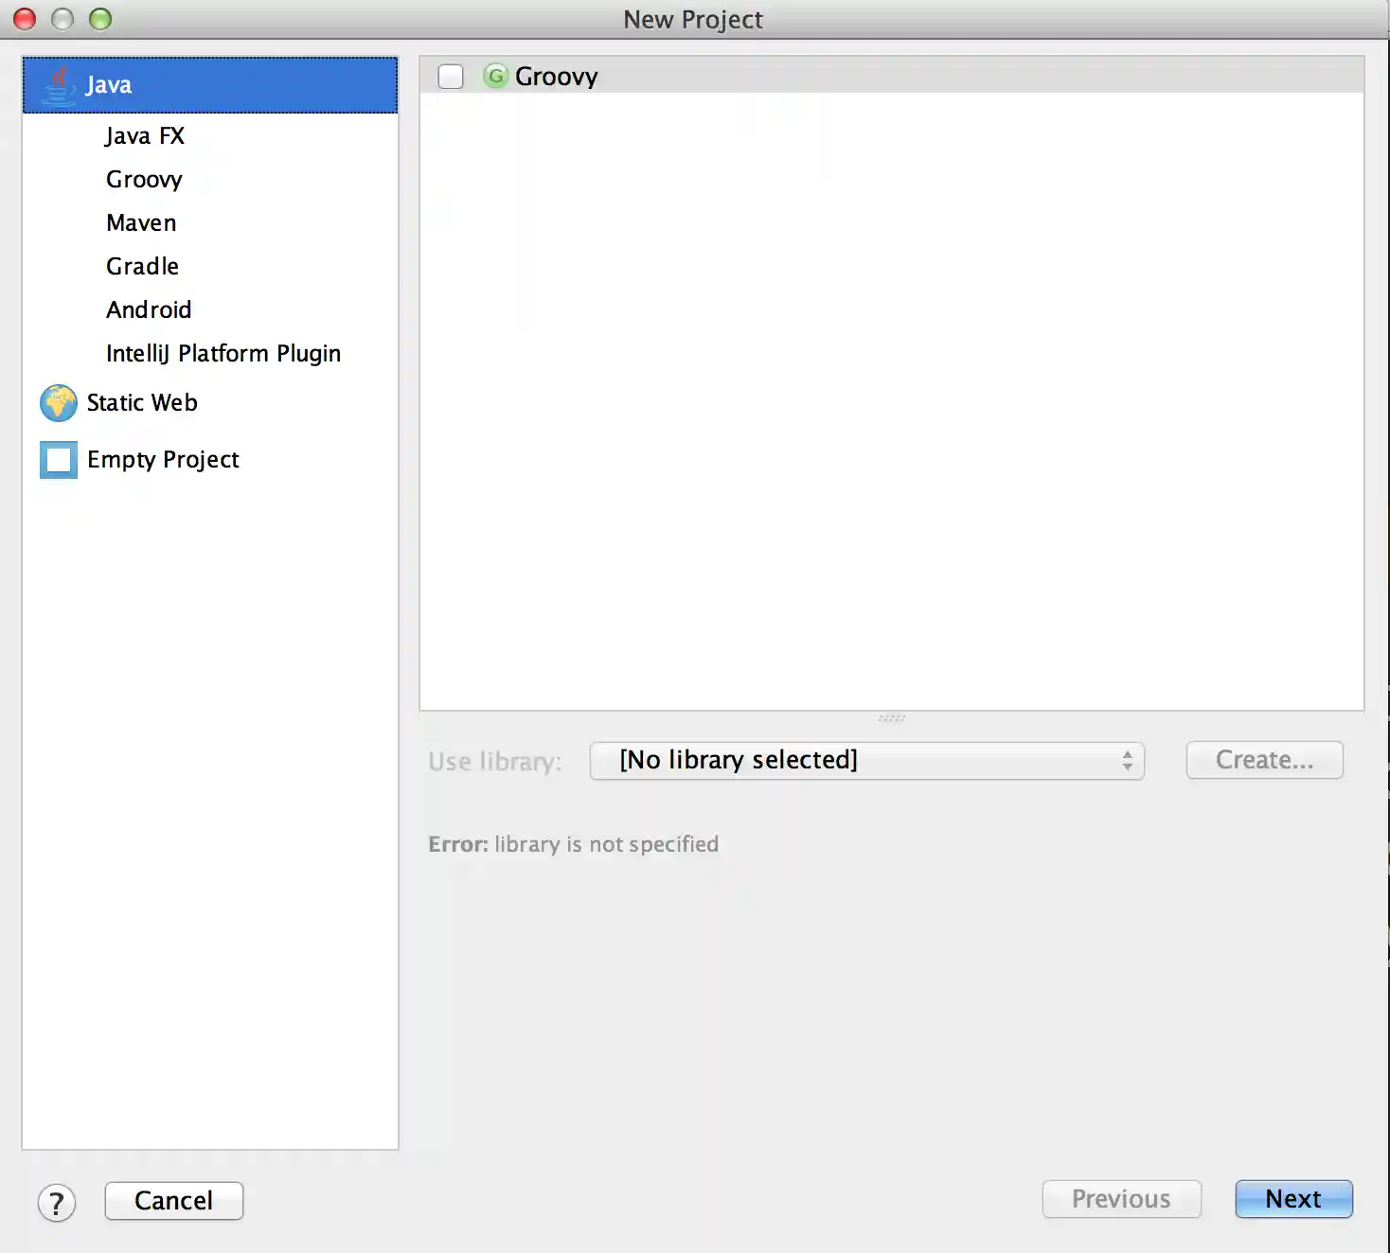Image resolution: width=1390 pixels, height=1253 pixels.
Task: Choose Maven project type
Action: tap(141, 223)
